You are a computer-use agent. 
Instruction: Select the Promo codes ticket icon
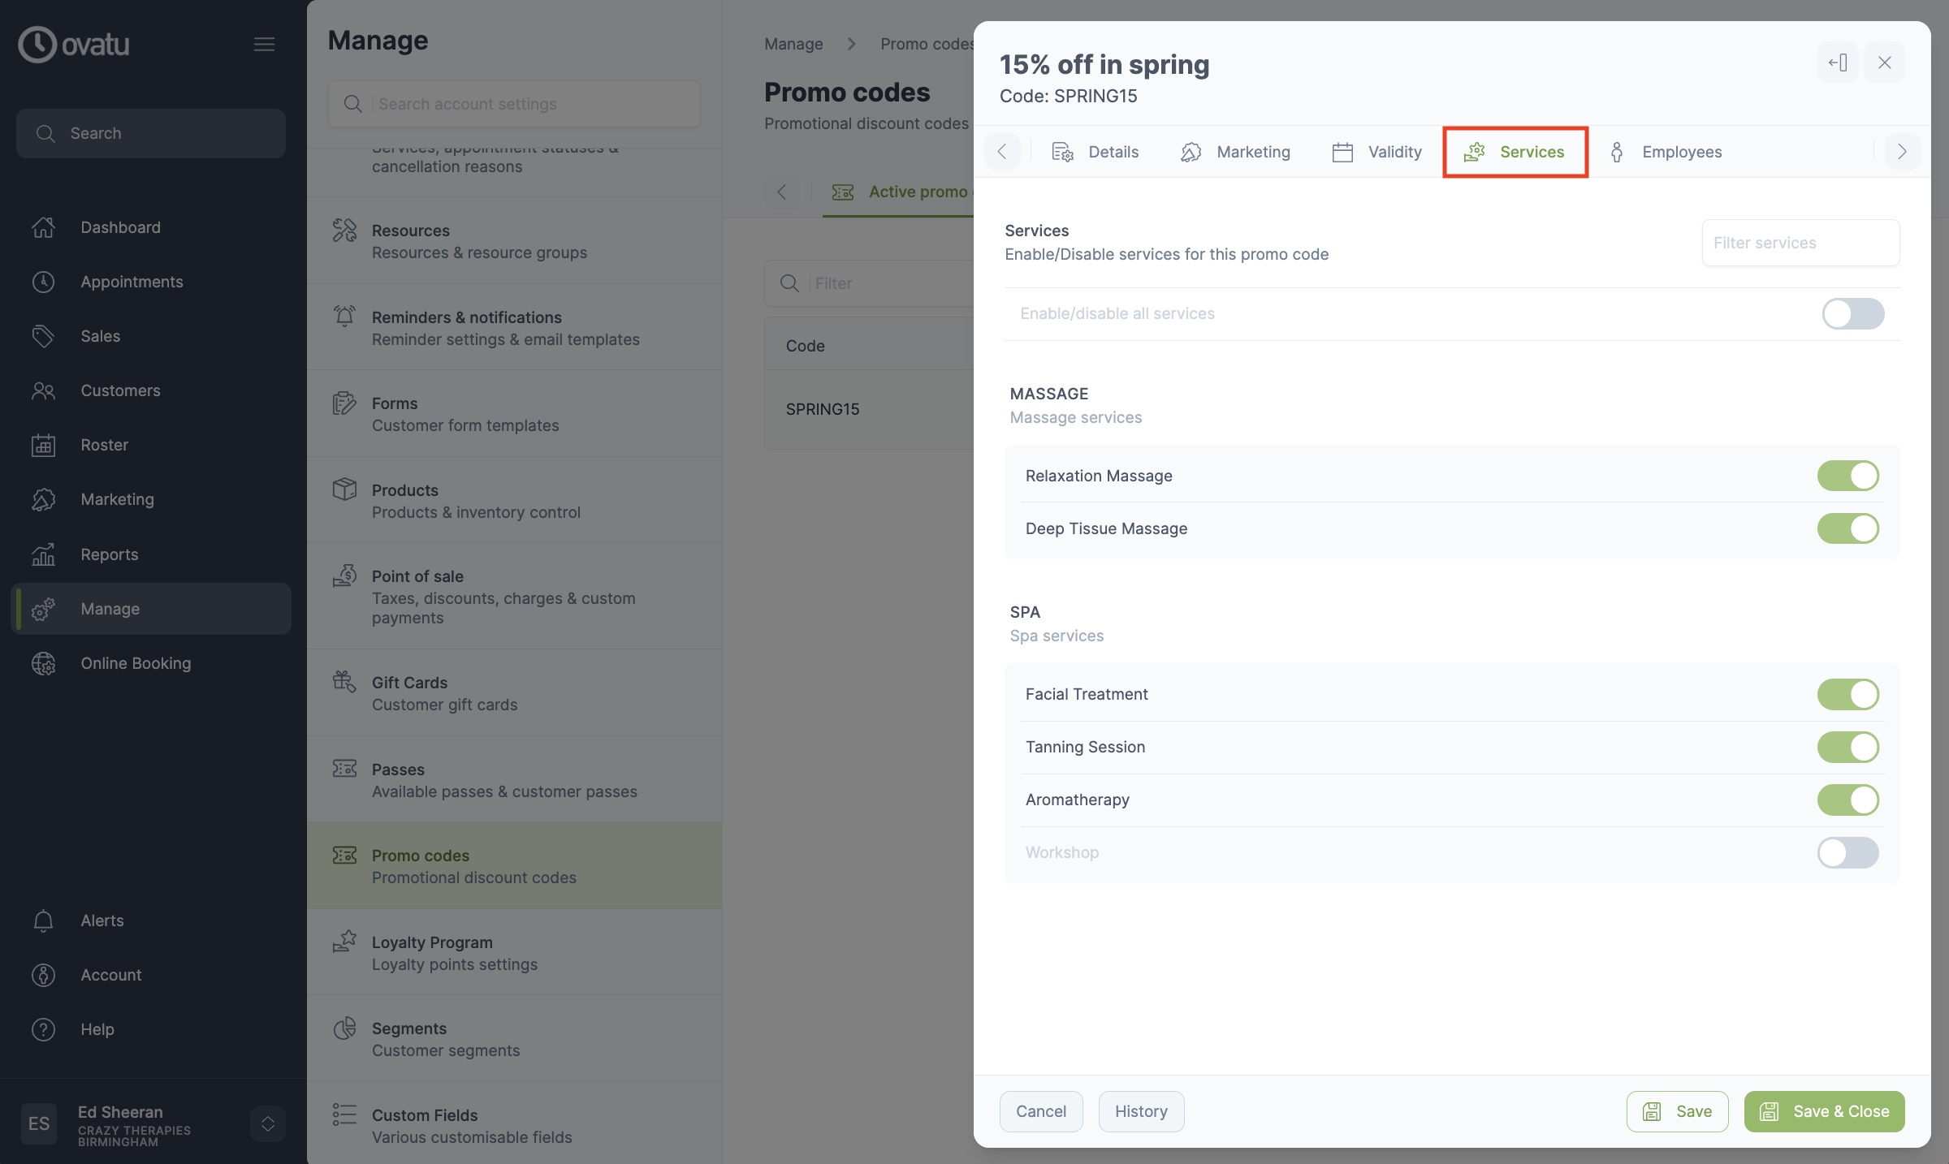point(344,856)
